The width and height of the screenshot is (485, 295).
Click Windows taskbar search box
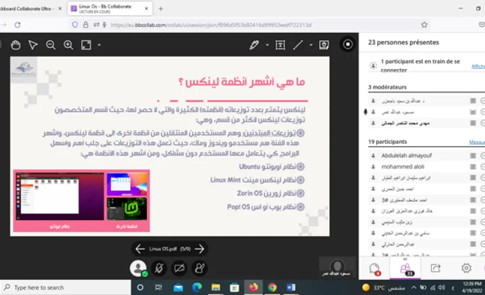[66, 287]
